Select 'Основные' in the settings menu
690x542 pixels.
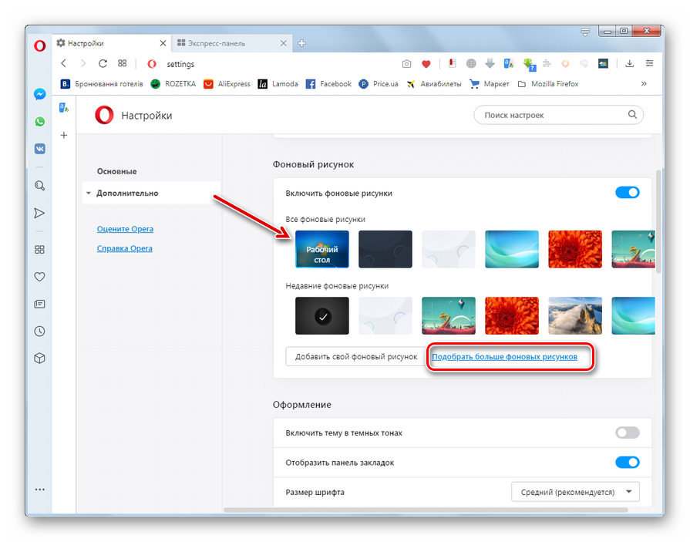coord(116,171)
